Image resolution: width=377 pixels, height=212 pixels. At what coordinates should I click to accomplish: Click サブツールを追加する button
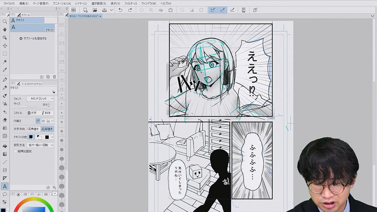[x=33, y=38]
